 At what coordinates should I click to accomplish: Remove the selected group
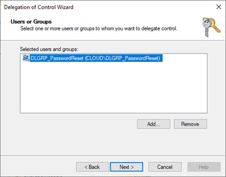tap(190, 124)
